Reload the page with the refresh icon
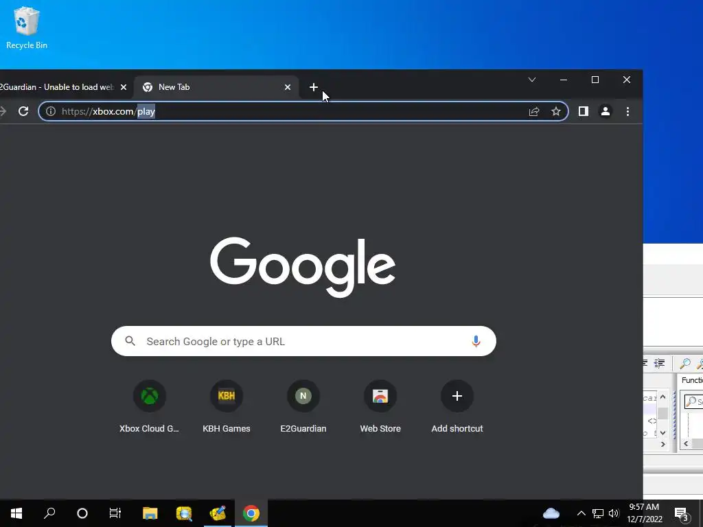 23,111
